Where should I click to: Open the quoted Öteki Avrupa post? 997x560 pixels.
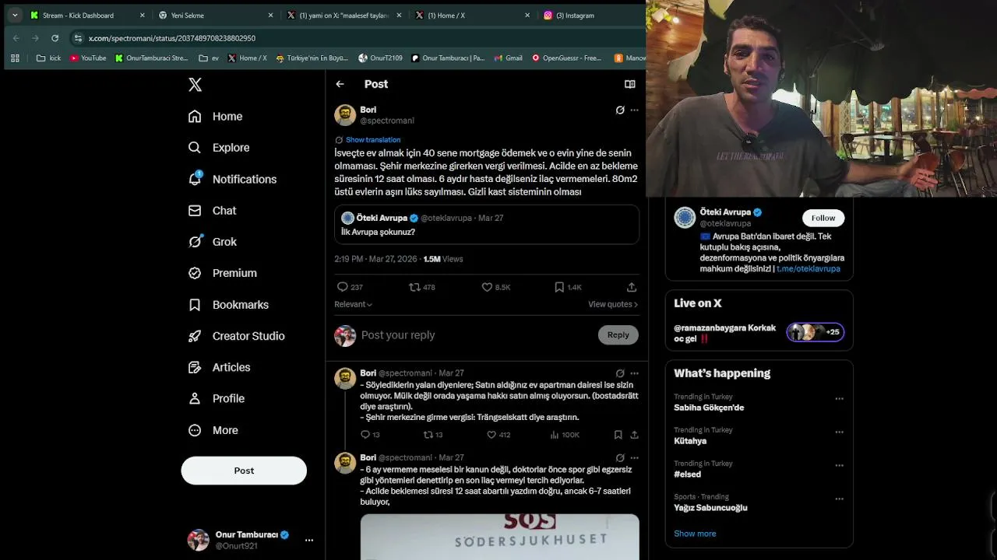tap(487, 225)
